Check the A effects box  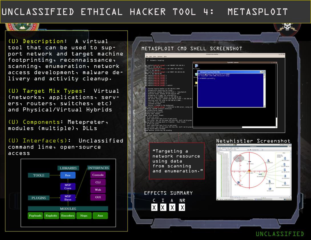(172, 208)
